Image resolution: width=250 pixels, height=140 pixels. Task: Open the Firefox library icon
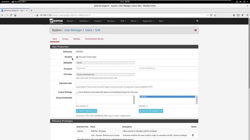click(x=234, y=15)
